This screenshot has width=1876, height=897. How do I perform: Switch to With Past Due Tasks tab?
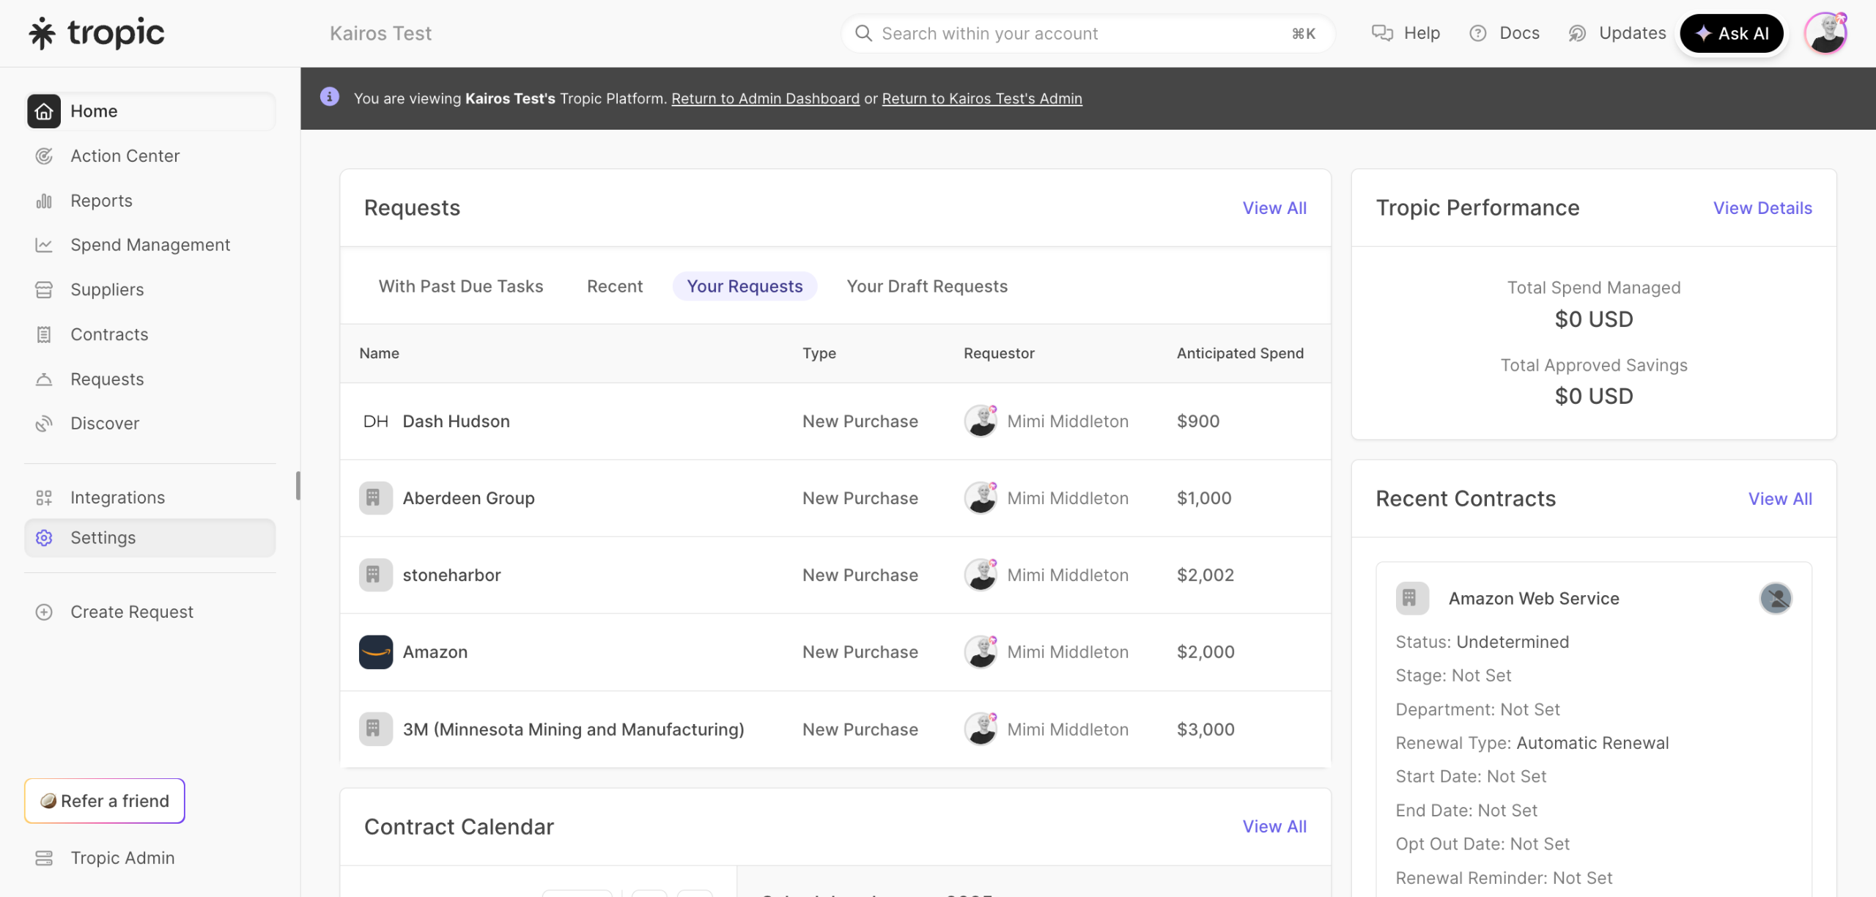[x=461, y=287]
